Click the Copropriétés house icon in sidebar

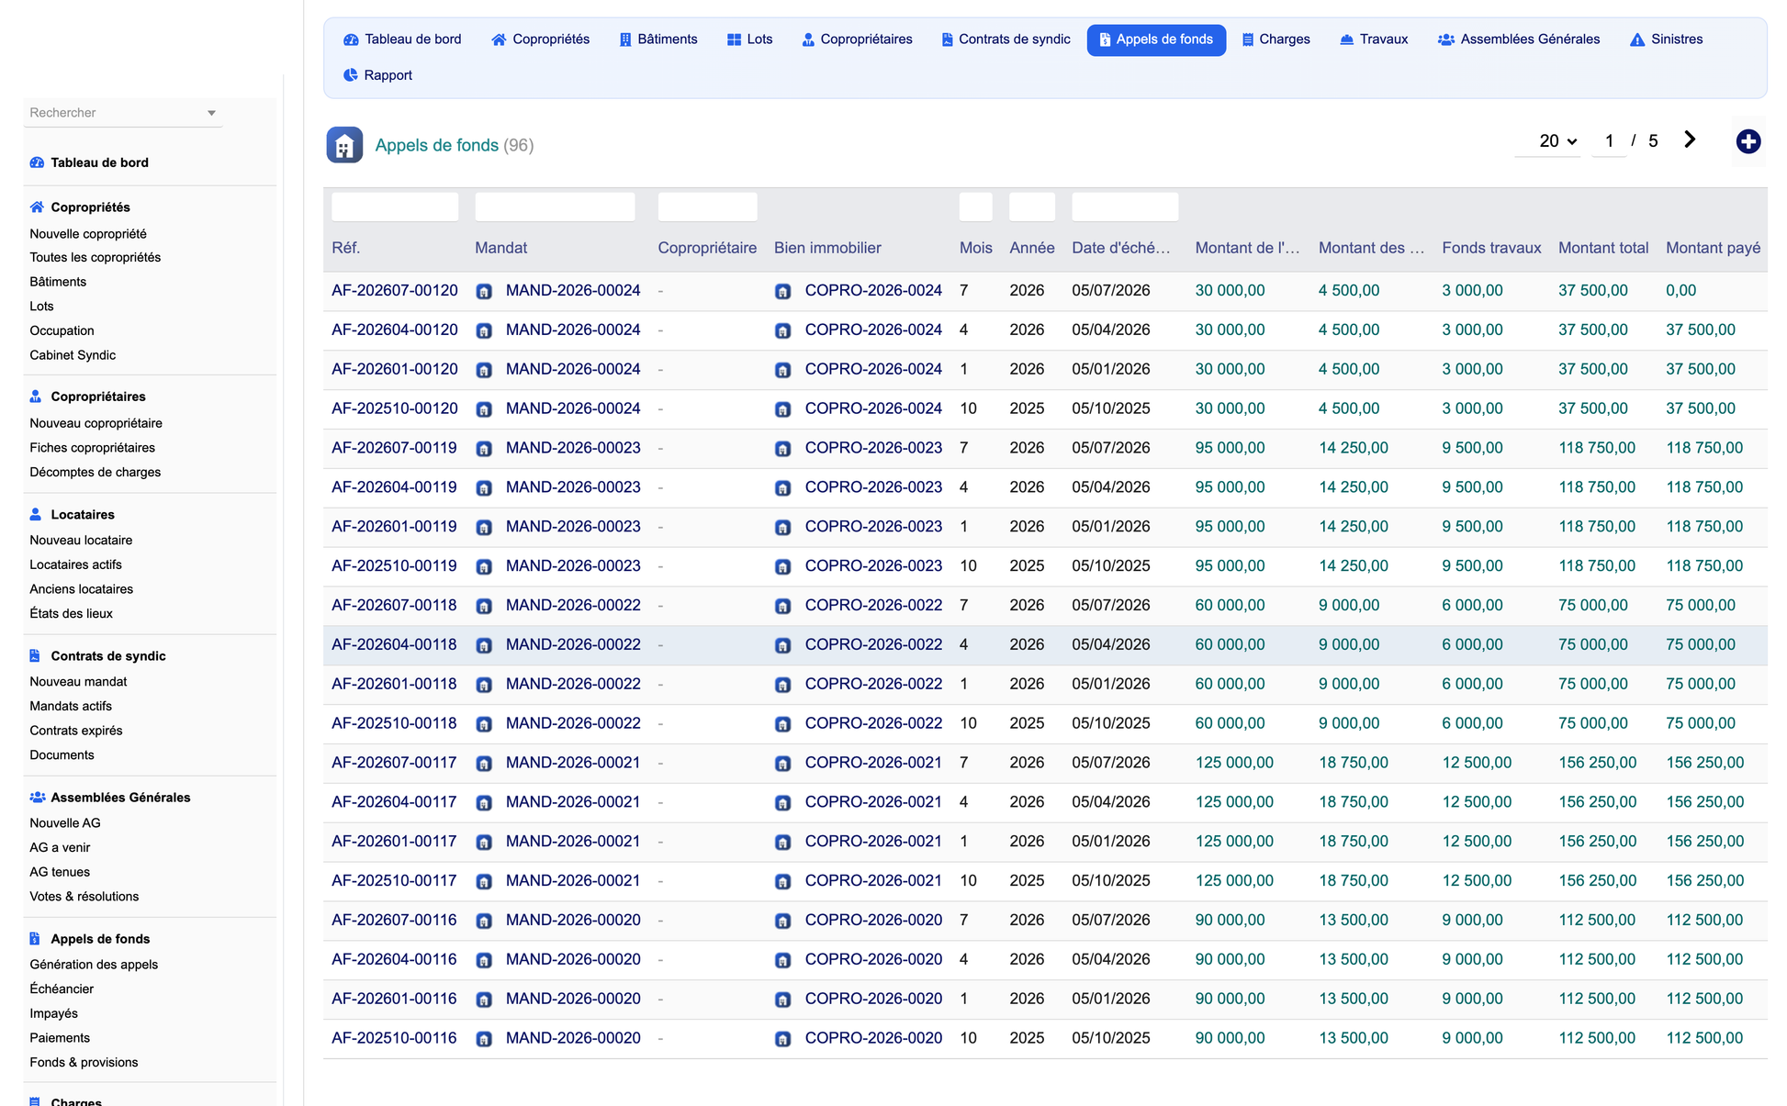point(37,207)
